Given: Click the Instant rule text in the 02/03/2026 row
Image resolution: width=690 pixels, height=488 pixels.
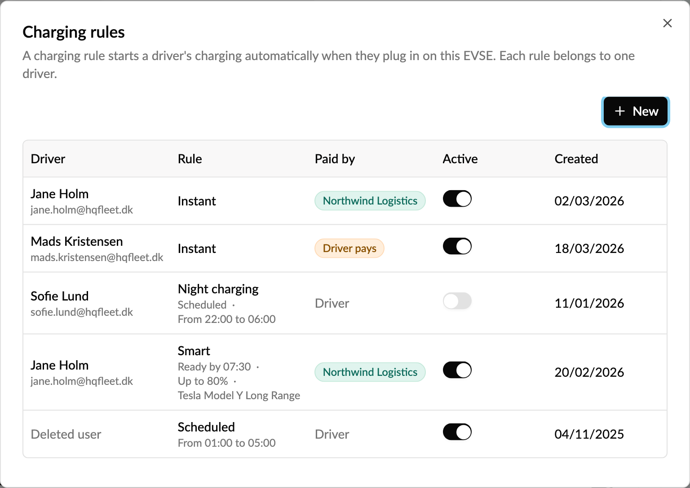Looking at the screenshot, I should click(197, 201).
